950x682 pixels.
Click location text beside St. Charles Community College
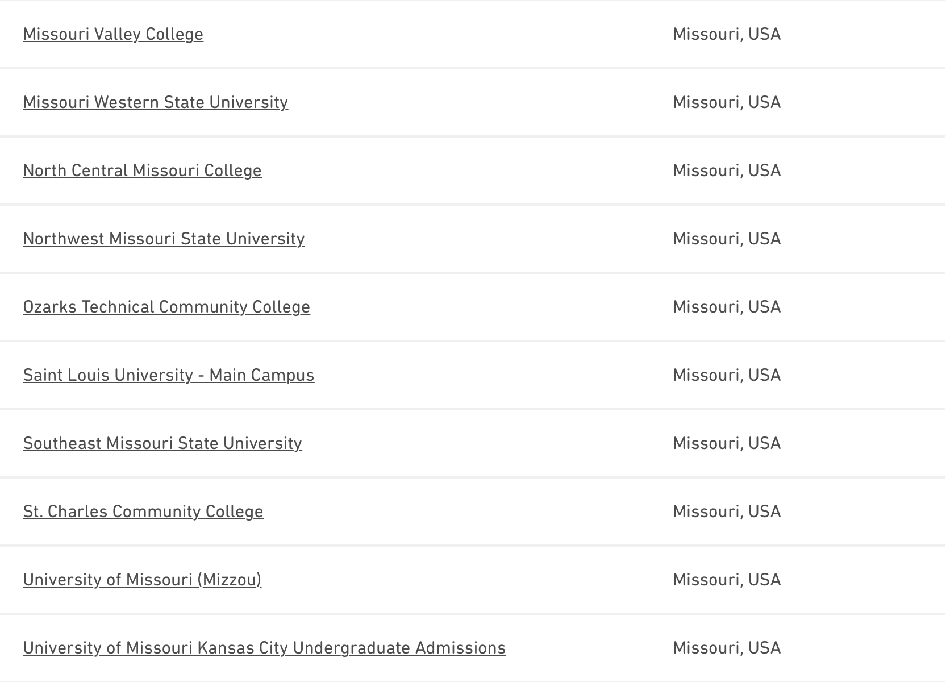tap(727, 511)
